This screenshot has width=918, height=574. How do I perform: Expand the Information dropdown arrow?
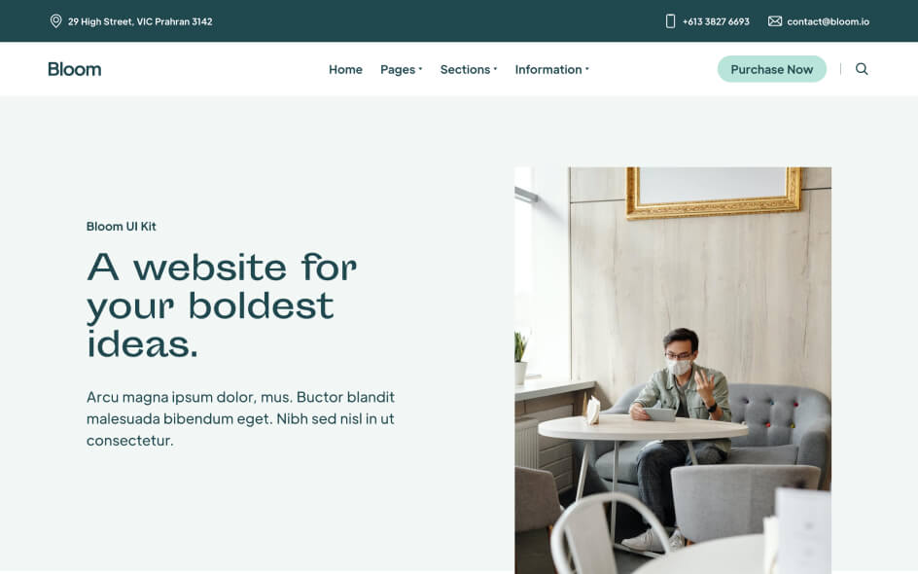(x=587, y=69)
